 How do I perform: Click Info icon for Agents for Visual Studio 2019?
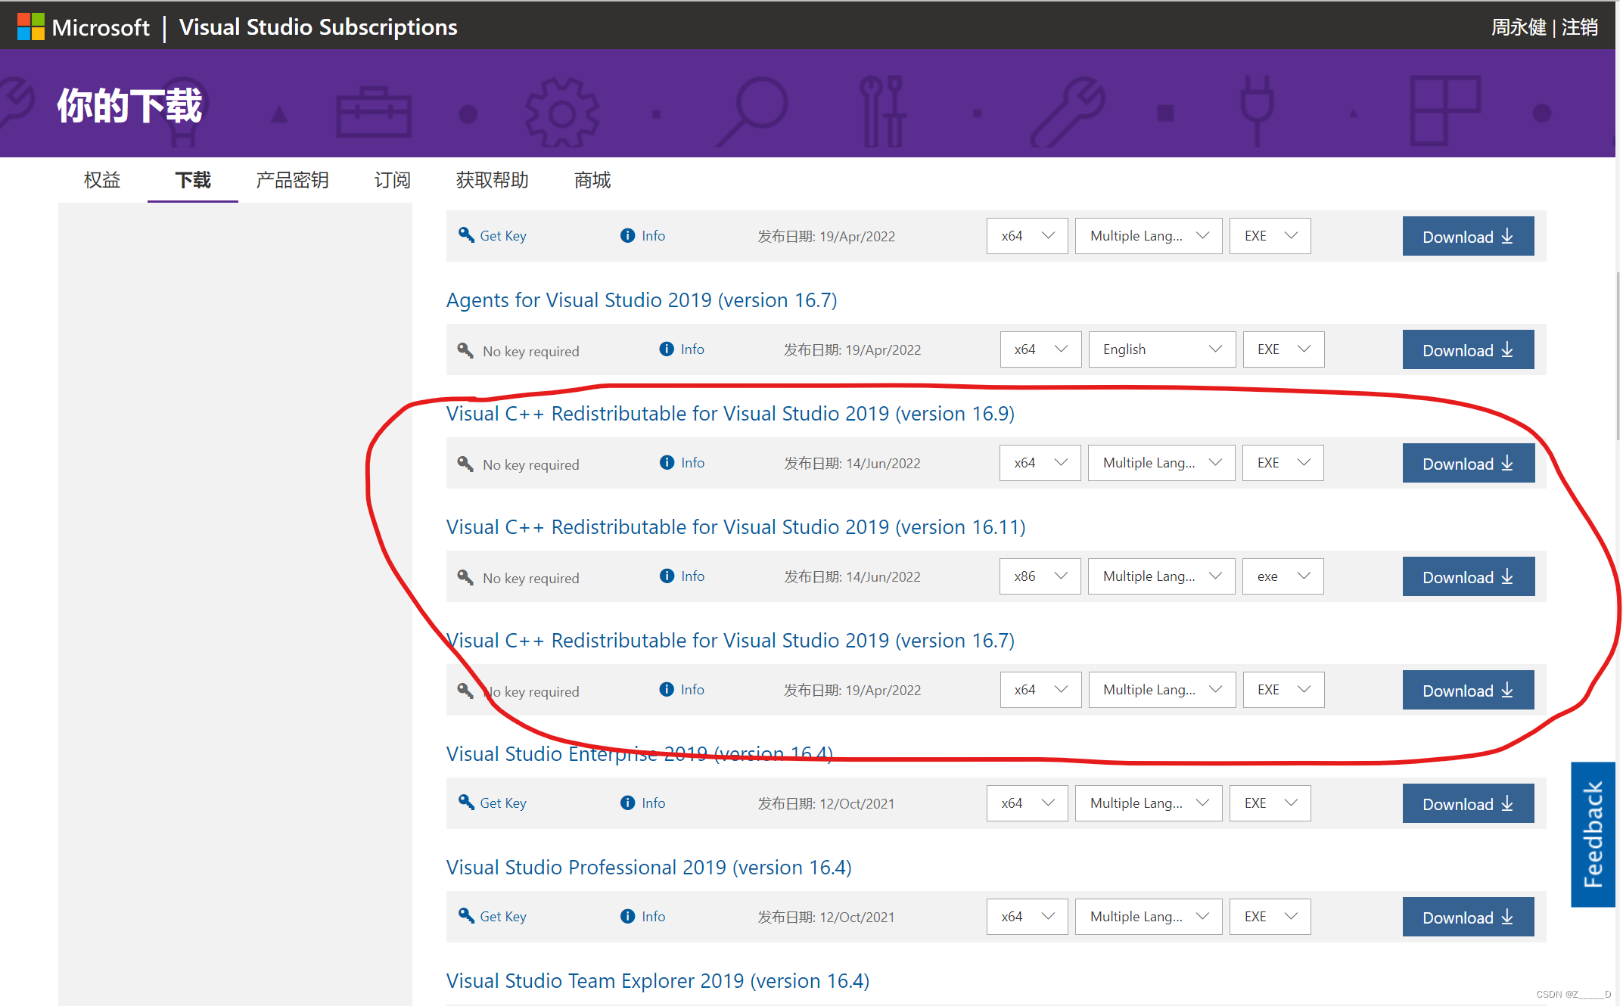(667, 349)
